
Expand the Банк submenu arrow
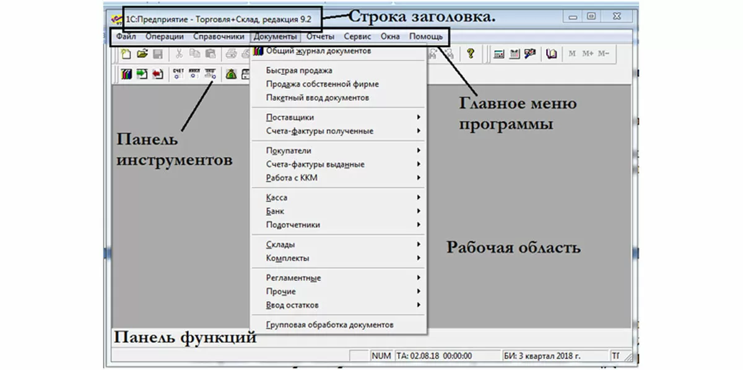pyautogui.click(x=419, y=211)
